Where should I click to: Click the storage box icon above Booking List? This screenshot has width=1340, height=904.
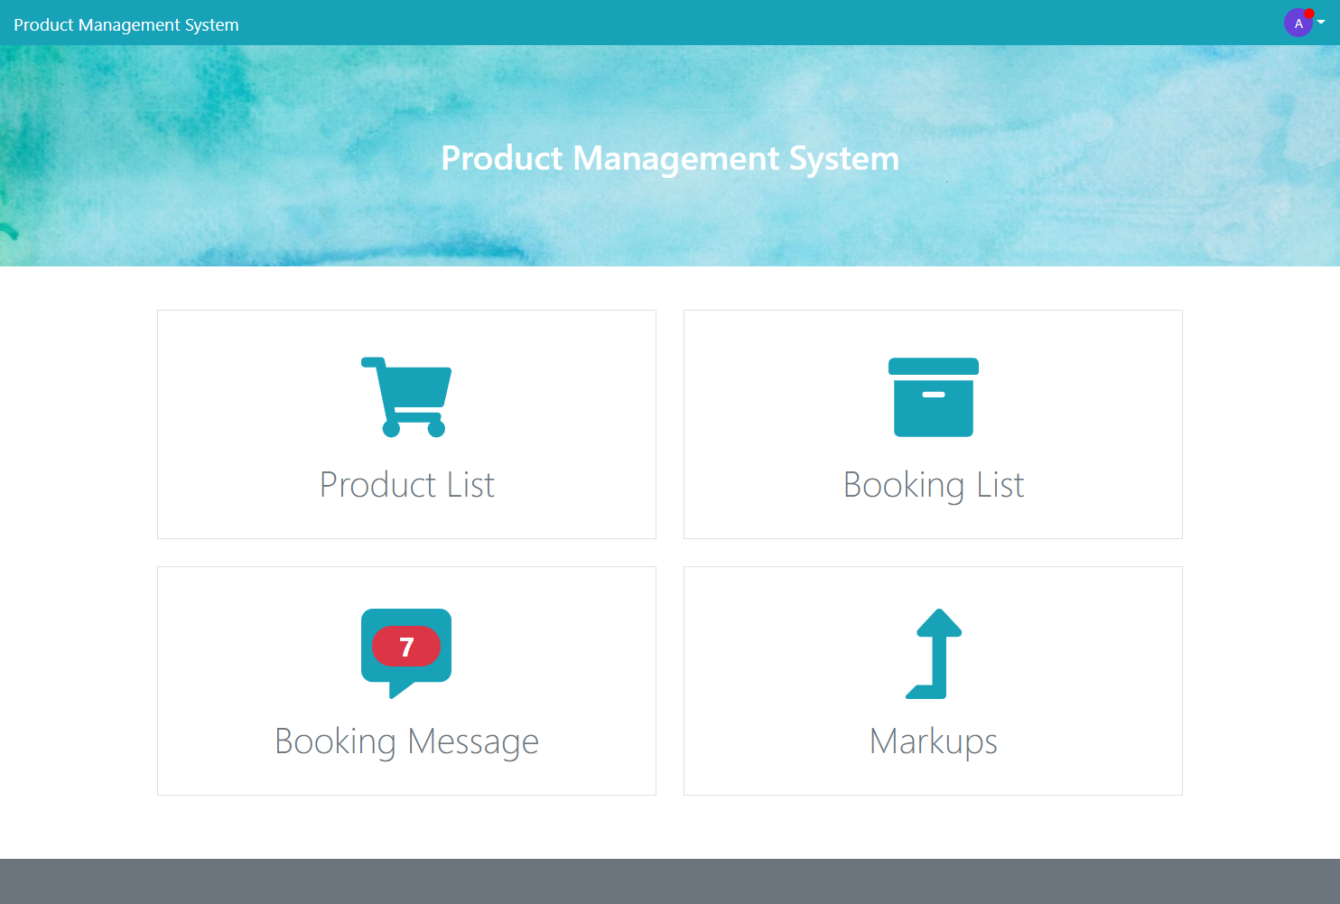coord(933,397)
